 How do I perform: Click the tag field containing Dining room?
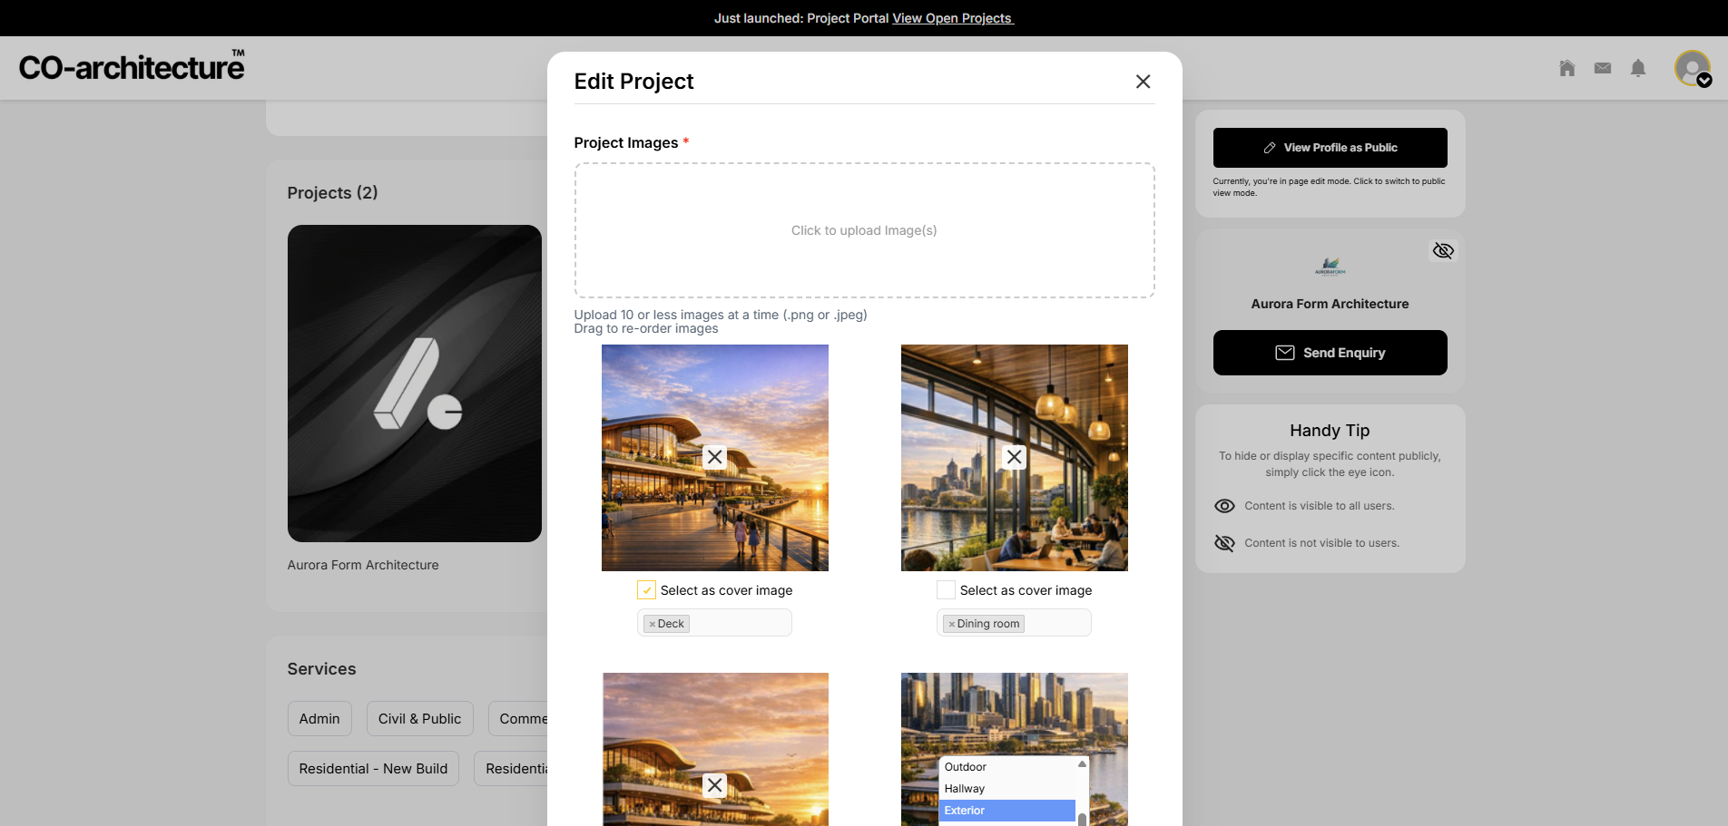click(1014, 623)
